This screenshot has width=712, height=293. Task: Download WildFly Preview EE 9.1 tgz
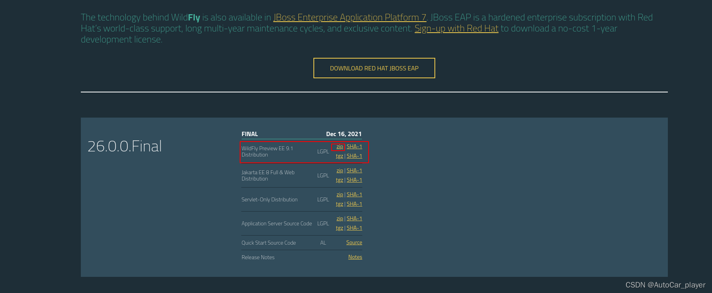[339, 156]
